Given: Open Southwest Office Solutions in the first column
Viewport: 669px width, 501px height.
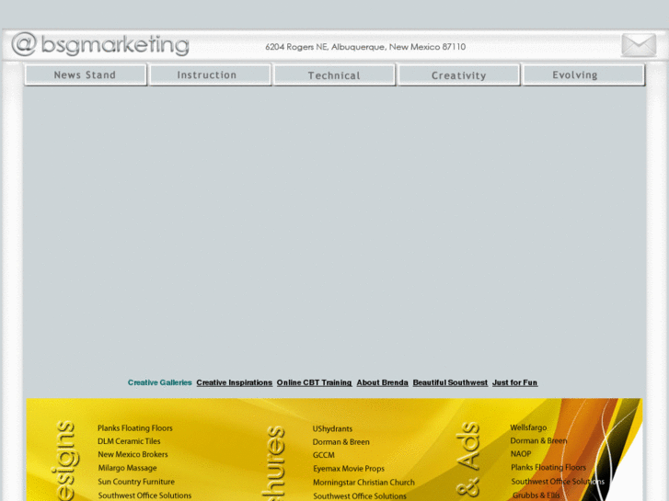Looking at the screenshot, I should point(144,495).
